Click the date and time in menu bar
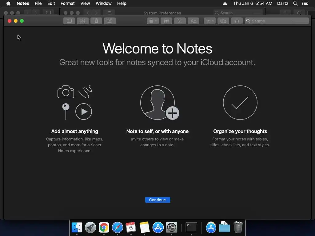315x236 pixels. coord(253,3)
